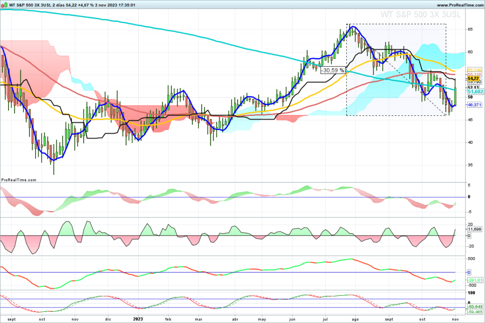Select the red 55,115 moving average label
Image resolution: width=485 pixels, height=323 pixels.
pyautogui.click(x=474, y=74)
